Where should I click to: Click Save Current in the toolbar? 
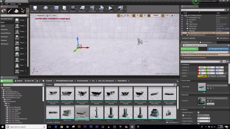point(35,9)
